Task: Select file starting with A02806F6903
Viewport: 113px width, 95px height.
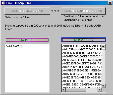Action: pos(82,53)
